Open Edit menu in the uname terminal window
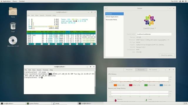Viewport: 188px width, 105px height. coord(30,70)
